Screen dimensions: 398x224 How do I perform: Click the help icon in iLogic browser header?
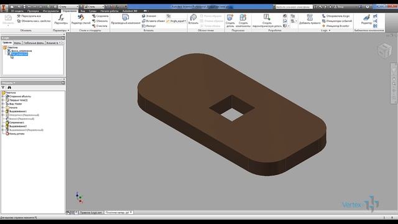tap(63, 38)
